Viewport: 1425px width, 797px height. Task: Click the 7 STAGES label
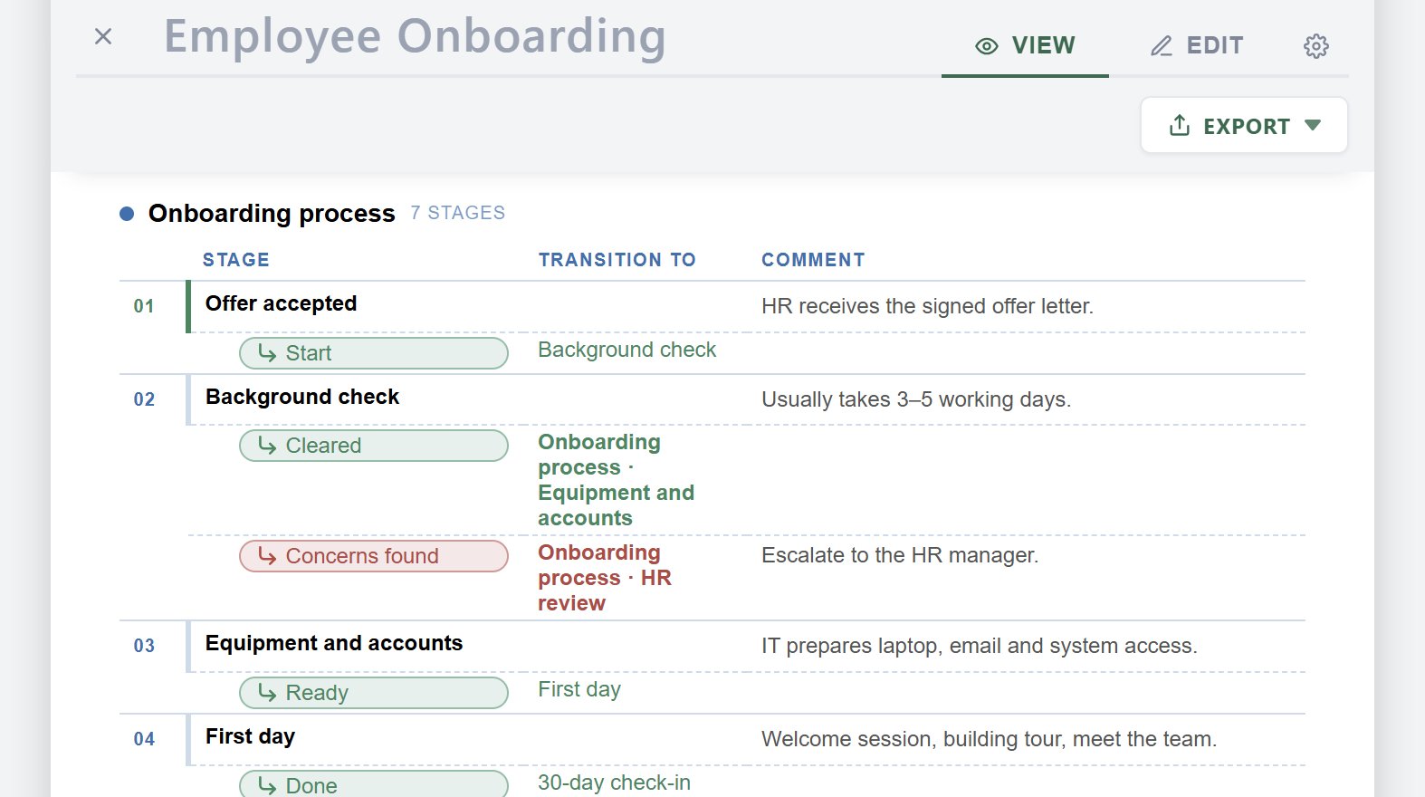(457, 213)
